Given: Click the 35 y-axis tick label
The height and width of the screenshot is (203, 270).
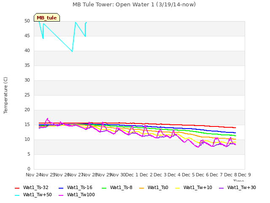Looking at the screenshot, I should coord(27,66).
